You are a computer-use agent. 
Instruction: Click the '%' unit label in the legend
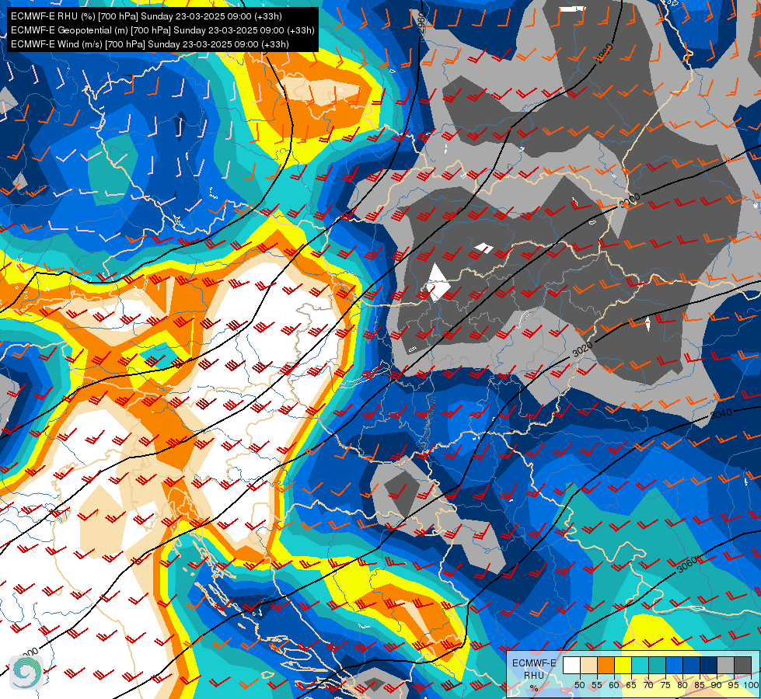[534, 688]
